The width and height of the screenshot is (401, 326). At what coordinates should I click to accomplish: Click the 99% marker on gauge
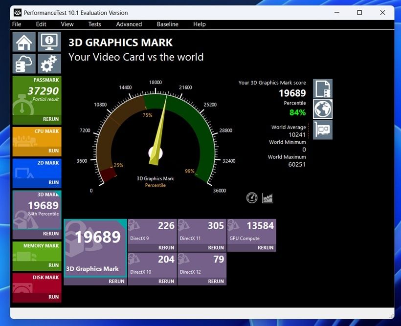pos(190,171)
